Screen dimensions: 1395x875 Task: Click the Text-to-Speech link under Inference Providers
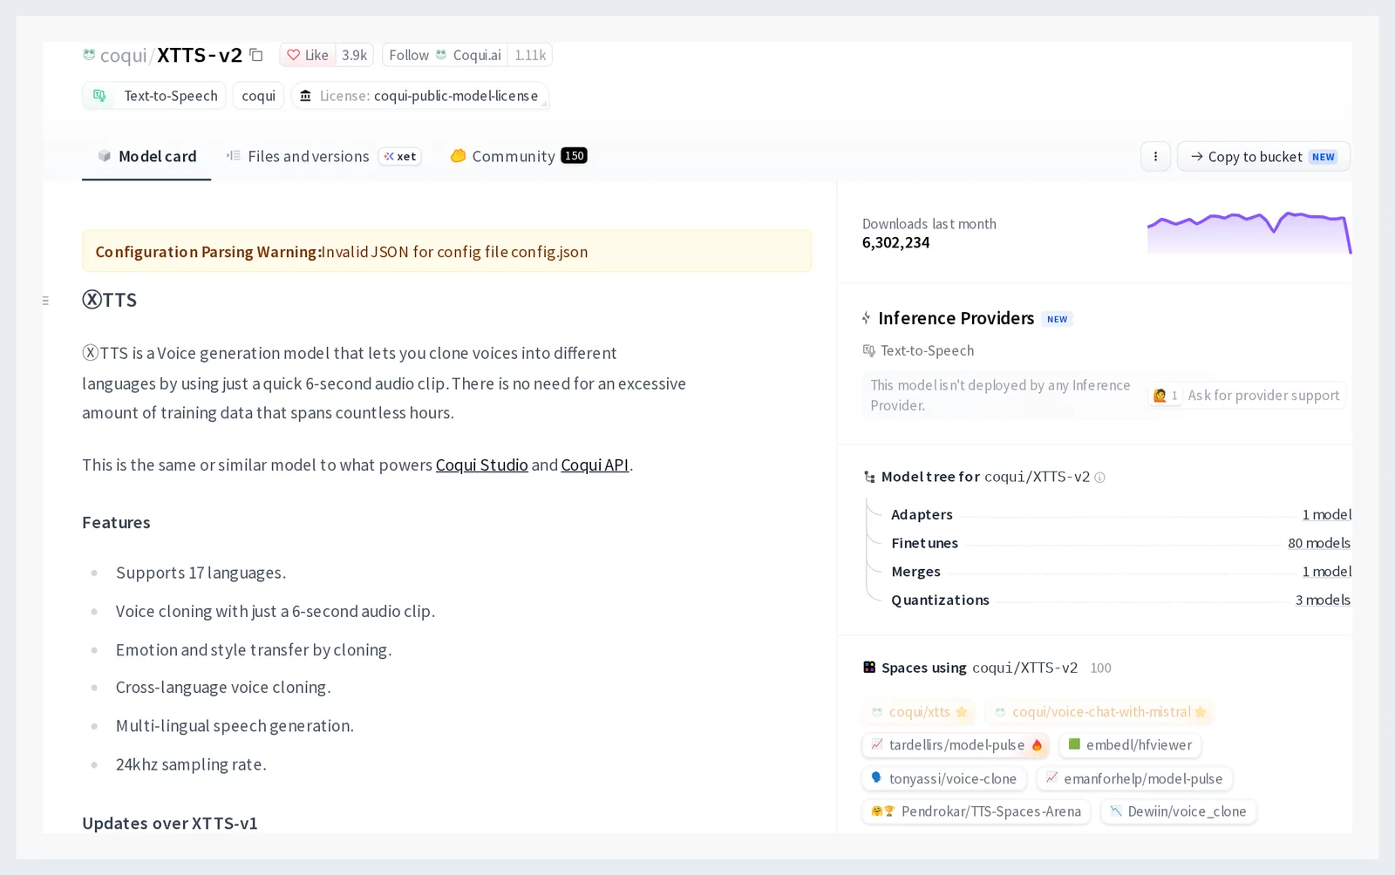[918, 350]
